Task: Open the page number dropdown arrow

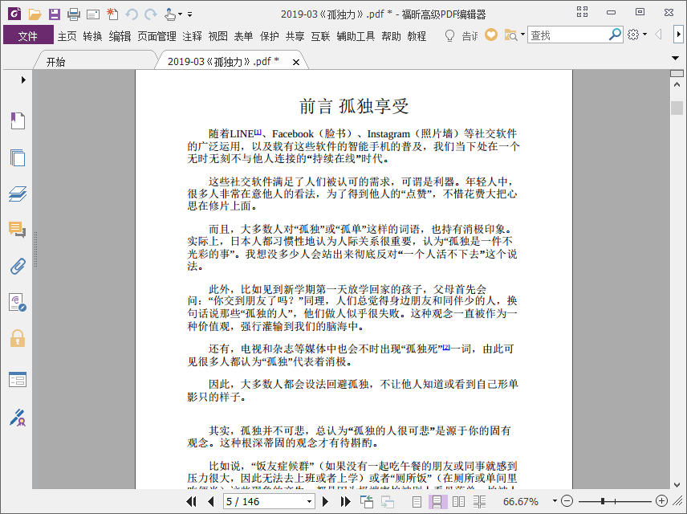Action: point(309,501)
